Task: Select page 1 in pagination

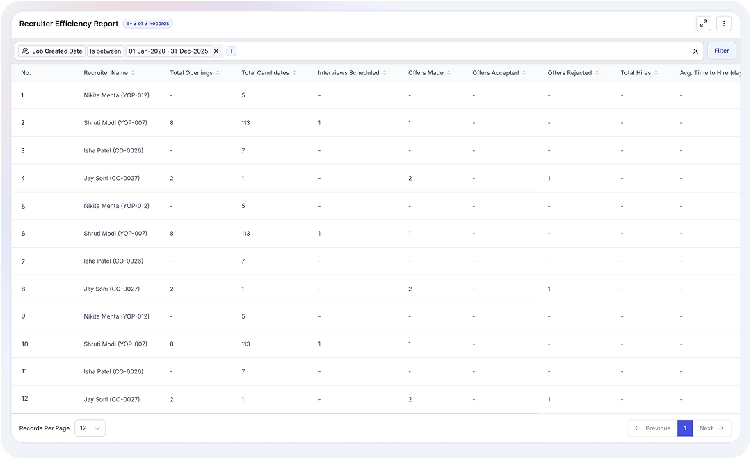Action: click(685, 428)
